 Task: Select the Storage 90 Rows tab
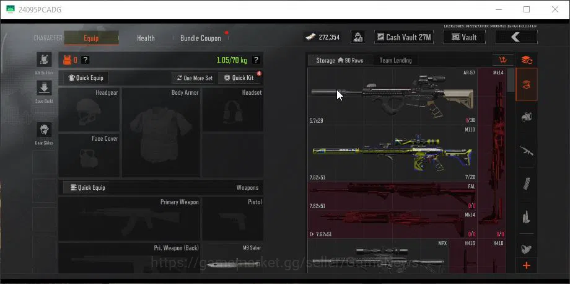pos(340,60)
